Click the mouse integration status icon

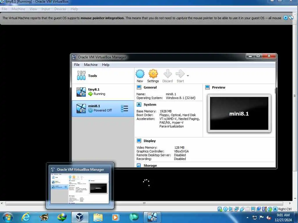[x=270, y=209]
